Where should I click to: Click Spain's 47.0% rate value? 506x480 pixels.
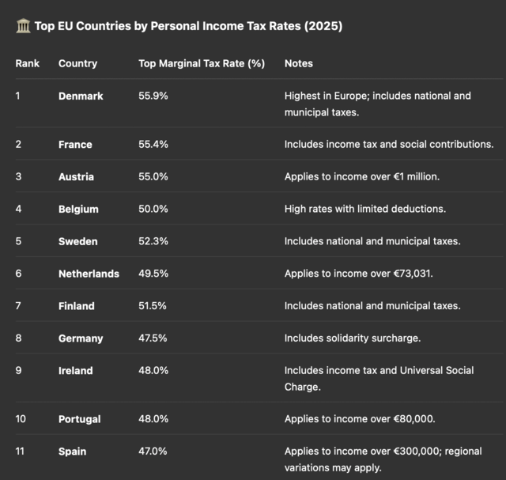(x=153, y=451)
